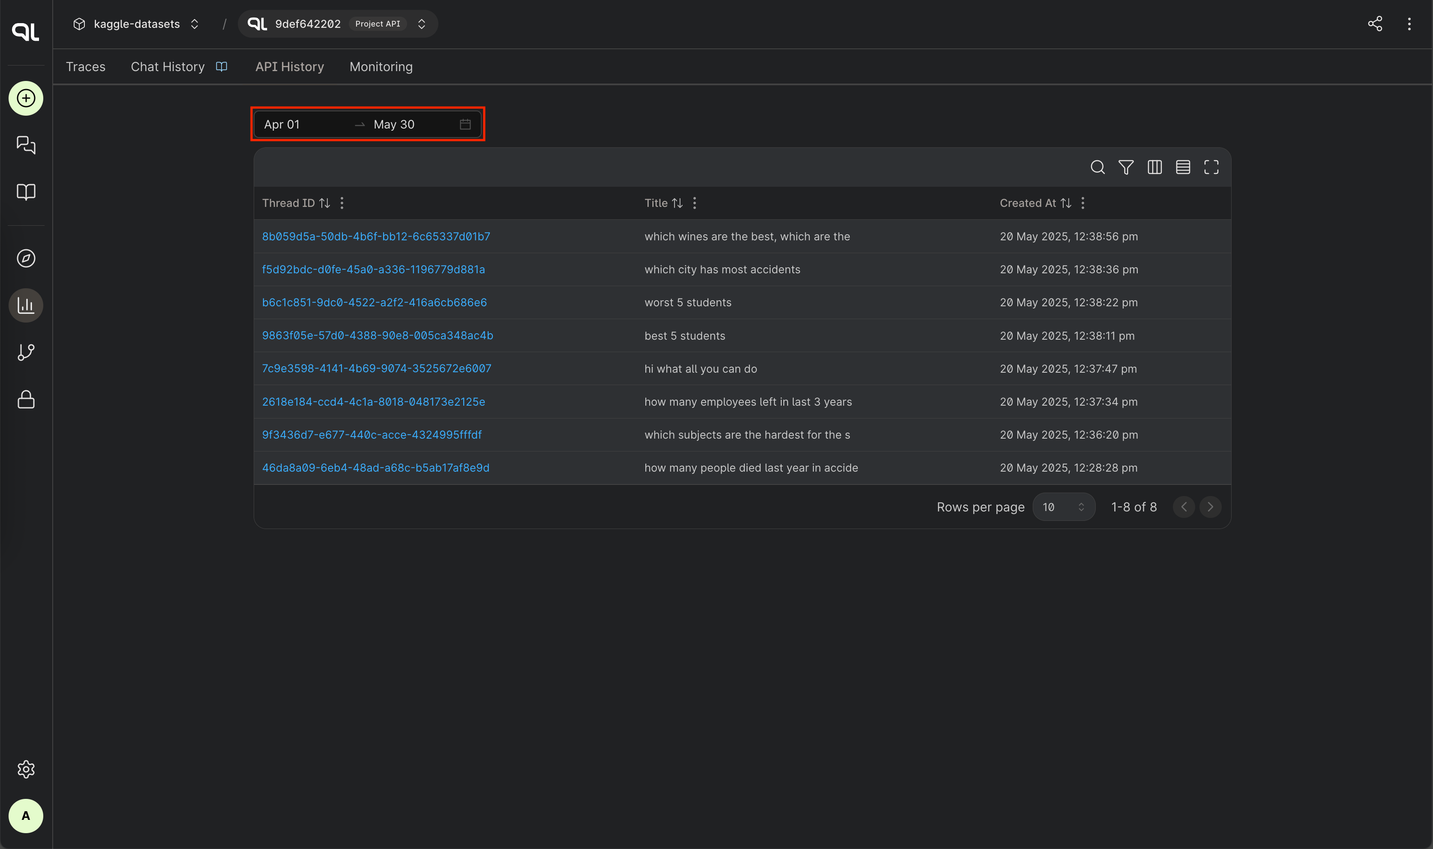Image resolution: width=1433 pixels, height=849 pixels.
Task: Open thread 2618e184-ccd4-4c1a-8018-048173e2125e
Action: coord(374,402)
